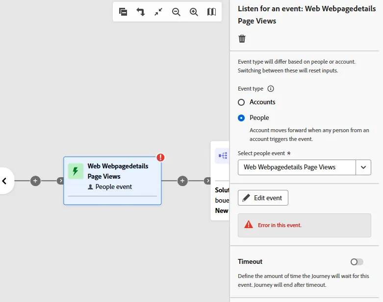This screenshot has width=383, height=302.
Task: Select the People event type radio
Action: [x=241, y=118]
